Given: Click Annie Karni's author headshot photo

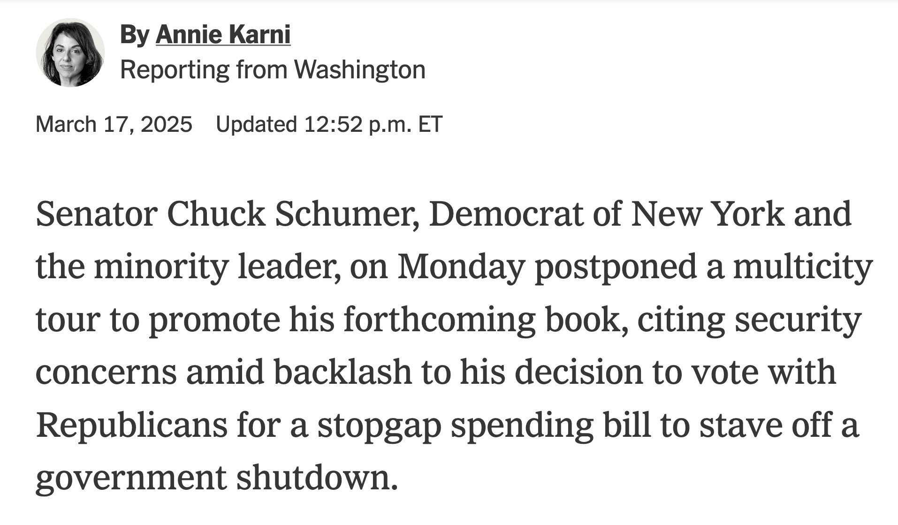Looking at the screenshot, I should (70, 53).
